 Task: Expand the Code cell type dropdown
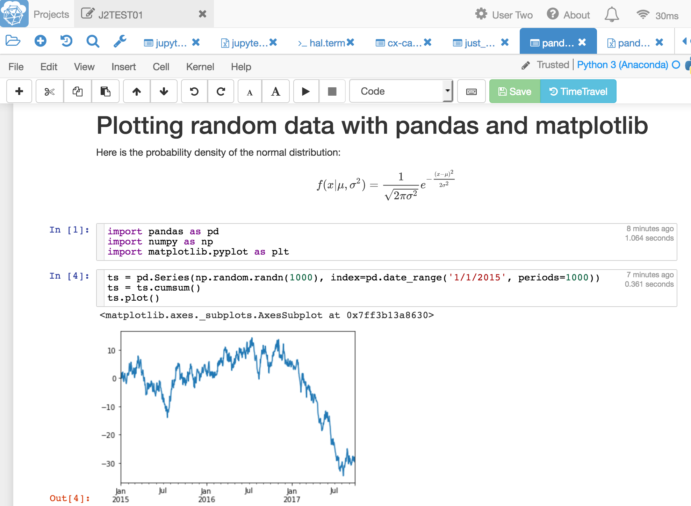(401, 91)
